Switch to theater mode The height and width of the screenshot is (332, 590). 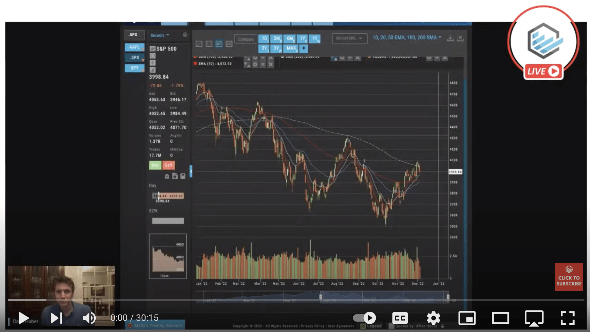click(500, 318)
